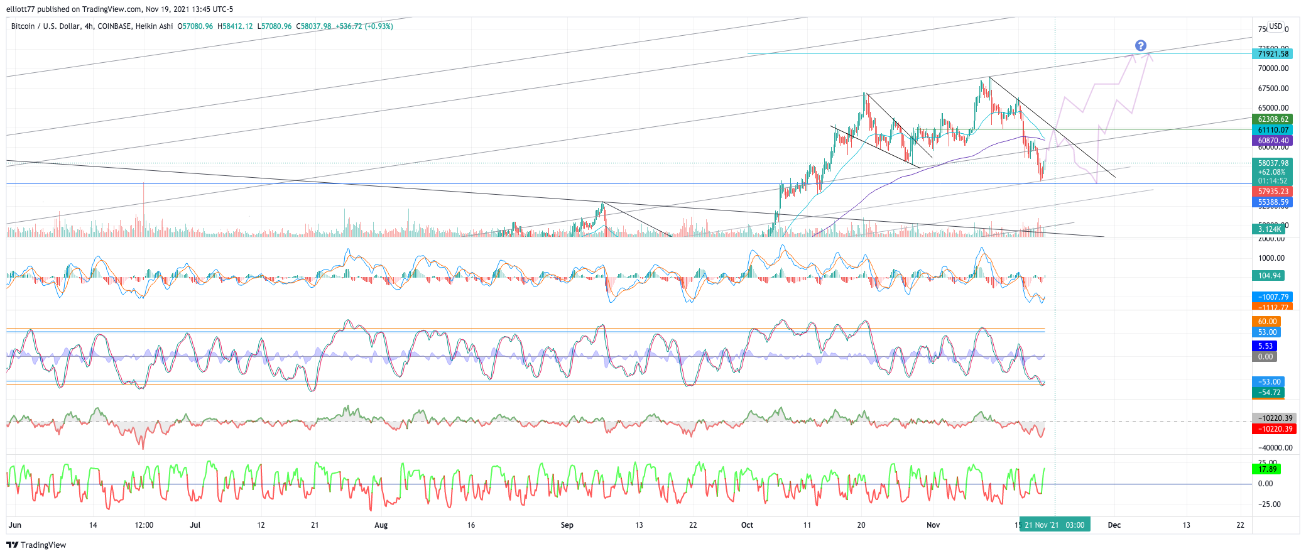
Task: Open the USD currency selector
Action: 1275,26
